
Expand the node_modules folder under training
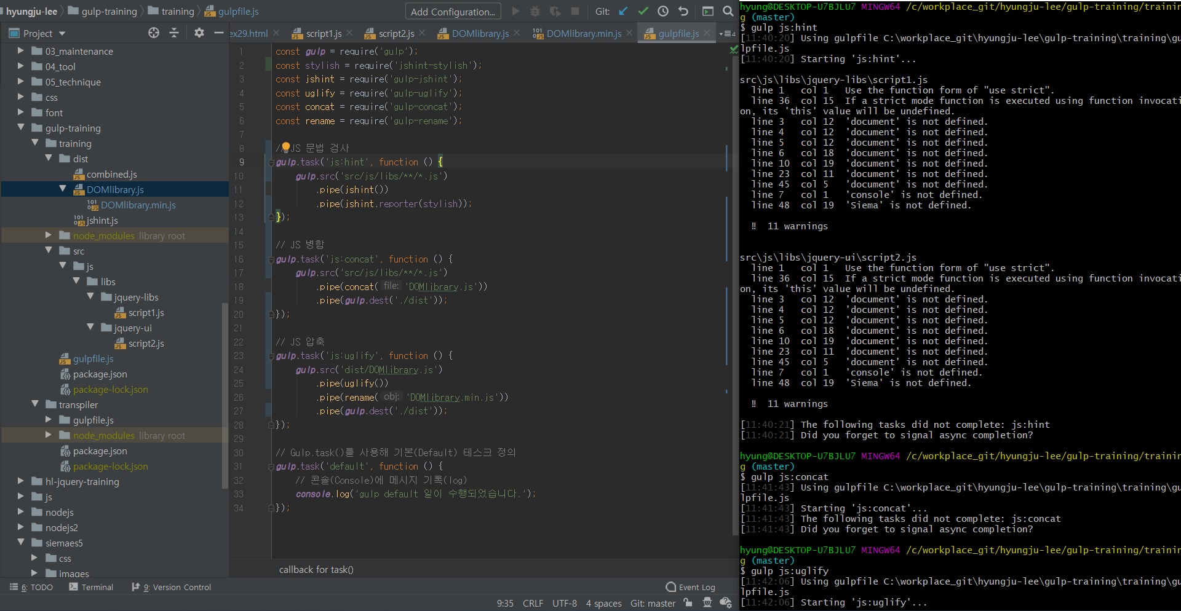click(49, 235)
